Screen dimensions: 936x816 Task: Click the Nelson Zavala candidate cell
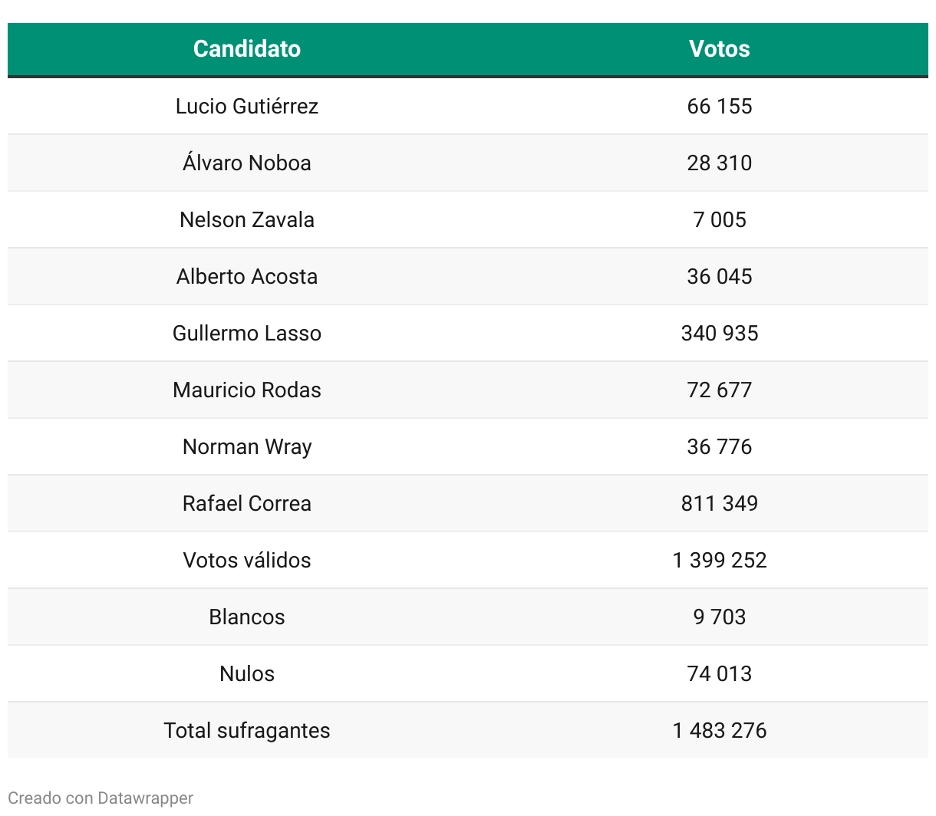coord(247,219)
